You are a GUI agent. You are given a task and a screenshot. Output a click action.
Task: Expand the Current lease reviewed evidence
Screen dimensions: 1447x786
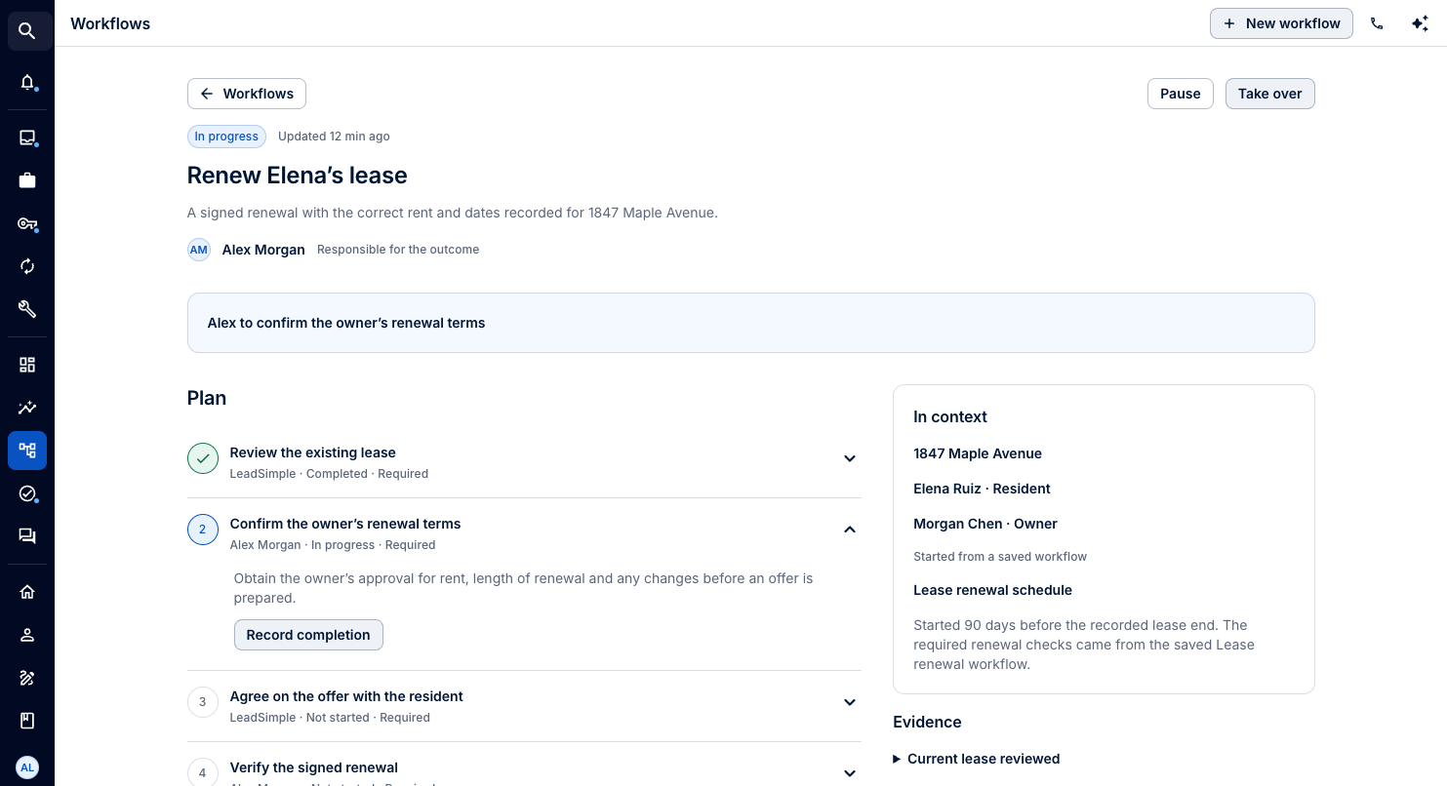977,759
